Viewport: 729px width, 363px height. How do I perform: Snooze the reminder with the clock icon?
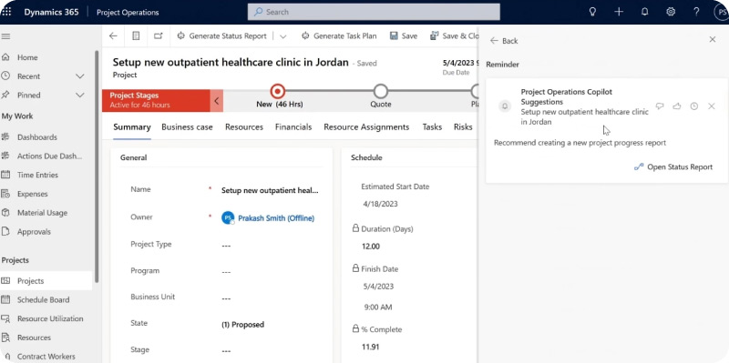pyautogui.click(x=694, y=106)
